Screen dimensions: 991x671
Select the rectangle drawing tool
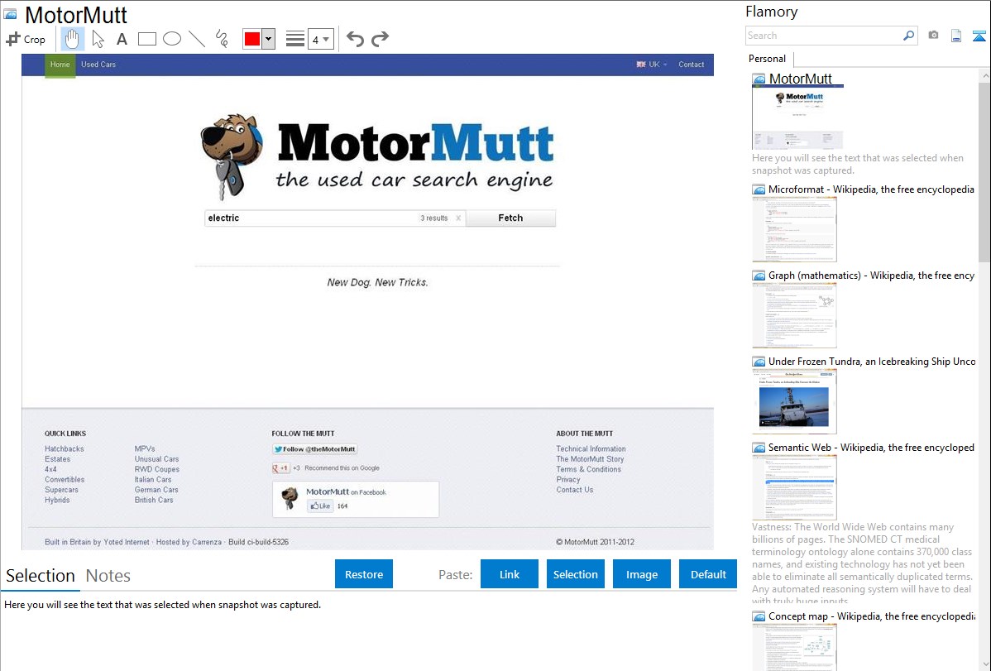(146, 39)
